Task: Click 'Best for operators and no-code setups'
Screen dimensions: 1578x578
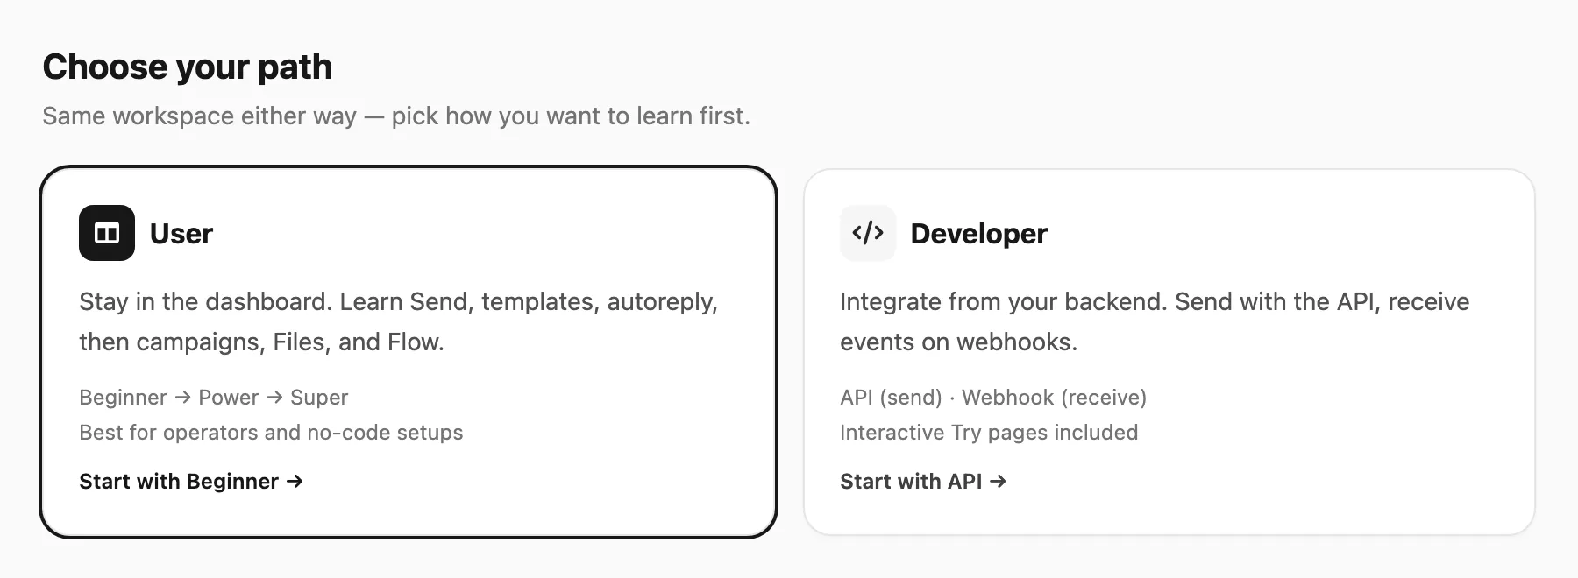Action: pos(271,433)
